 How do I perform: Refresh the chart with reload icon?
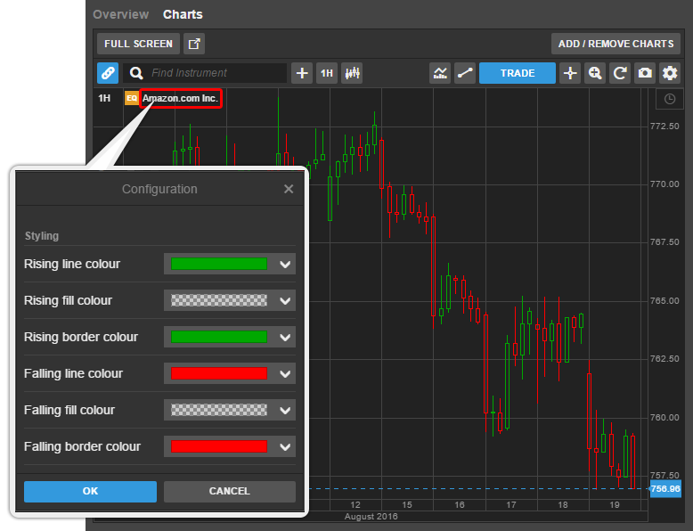[x=620, y=73]
